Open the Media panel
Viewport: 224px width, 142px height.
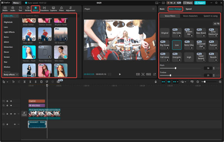[5, 9]
